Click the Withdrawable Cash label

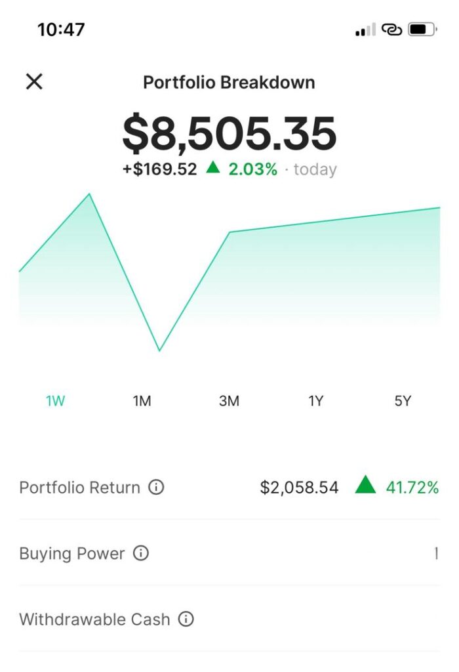[x=94, y=619]
